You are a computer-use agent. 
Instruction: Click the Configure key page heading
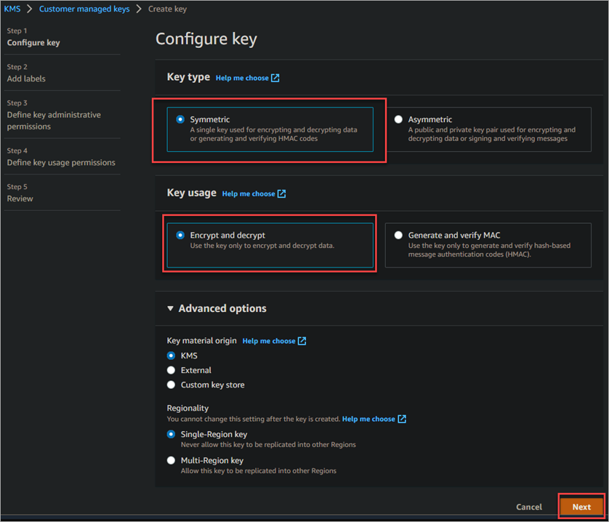point(206,39)
